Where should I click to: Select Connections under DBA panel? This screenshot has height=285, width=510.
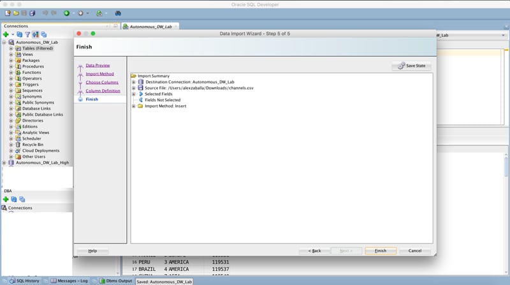pyautogui.click(x=20, y=208)
